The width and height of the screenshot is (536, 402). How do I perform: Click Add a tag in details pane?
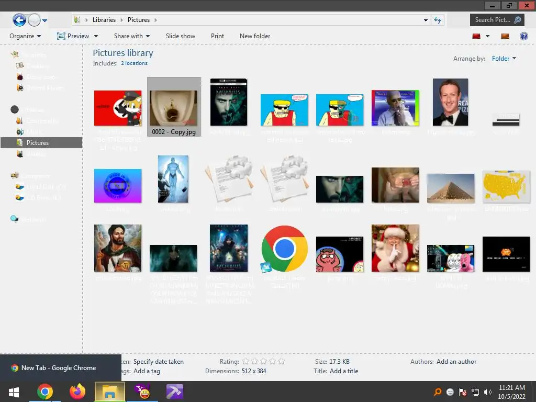[147, 371]
